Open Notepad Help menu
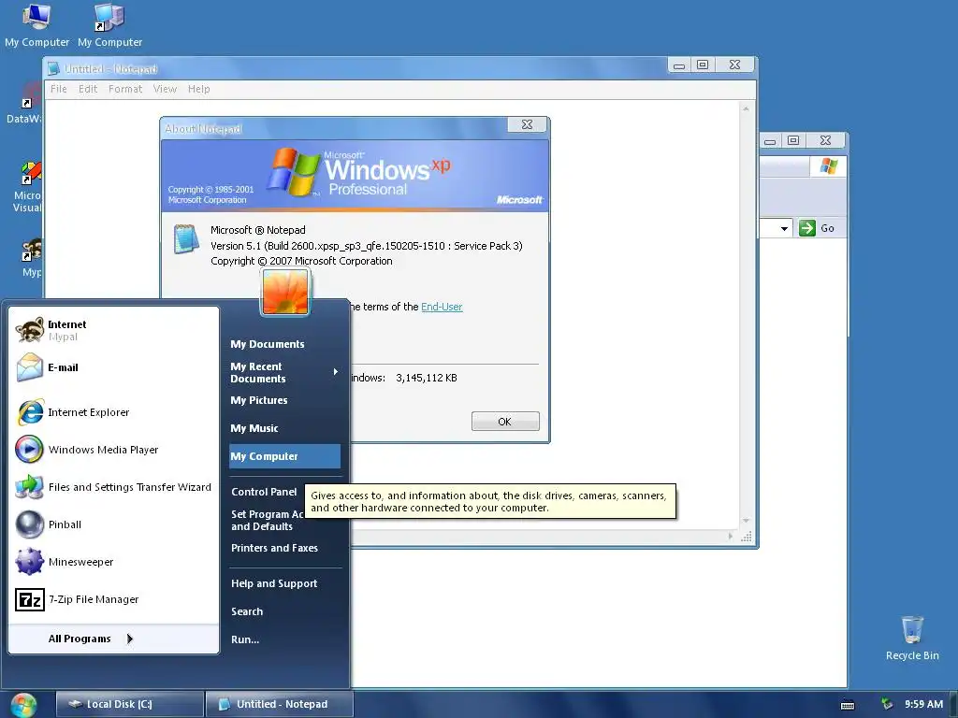This screenshot has width=958, height=718. pos(199,89)
